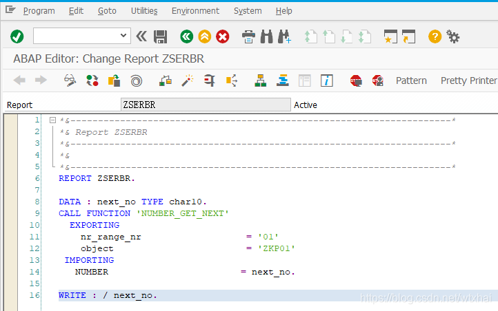Click the green Back icon

click(x=187, y=36)
